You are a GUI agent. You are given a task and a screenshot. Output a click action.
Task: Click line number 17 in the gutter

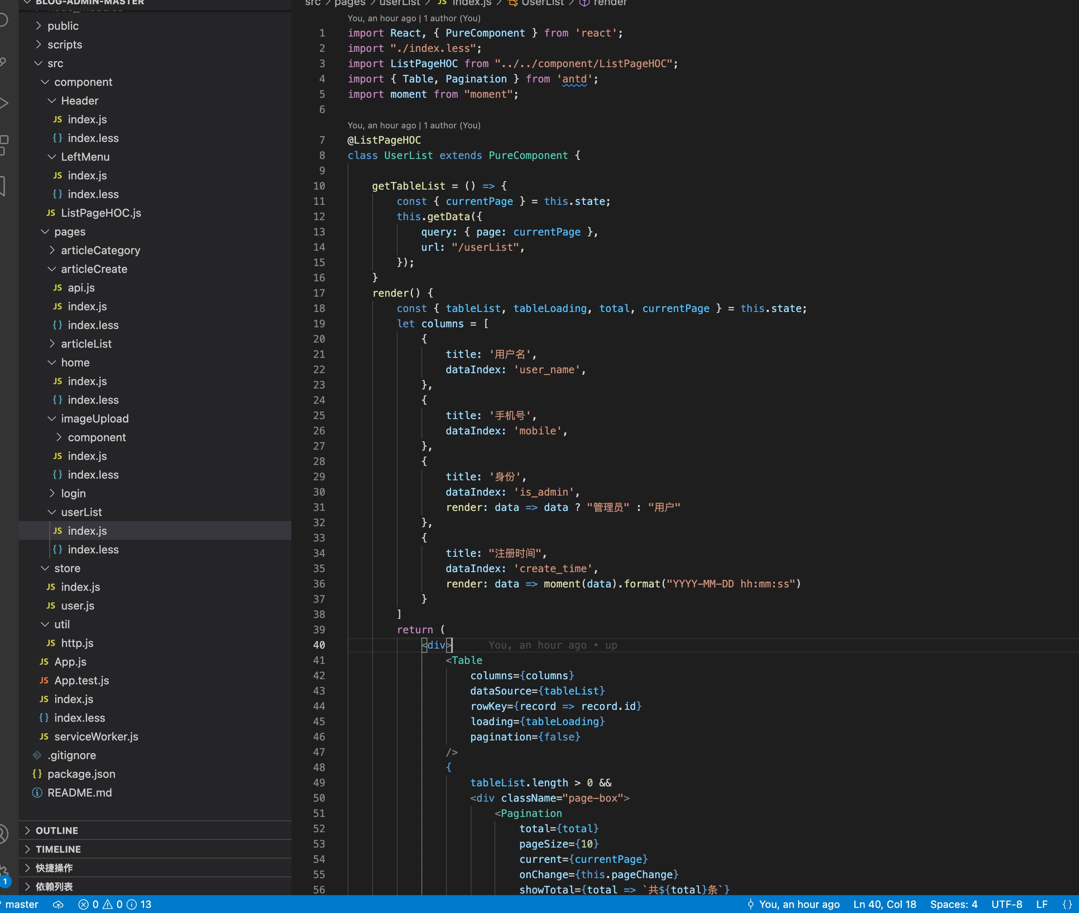click(x=319, y=293)
